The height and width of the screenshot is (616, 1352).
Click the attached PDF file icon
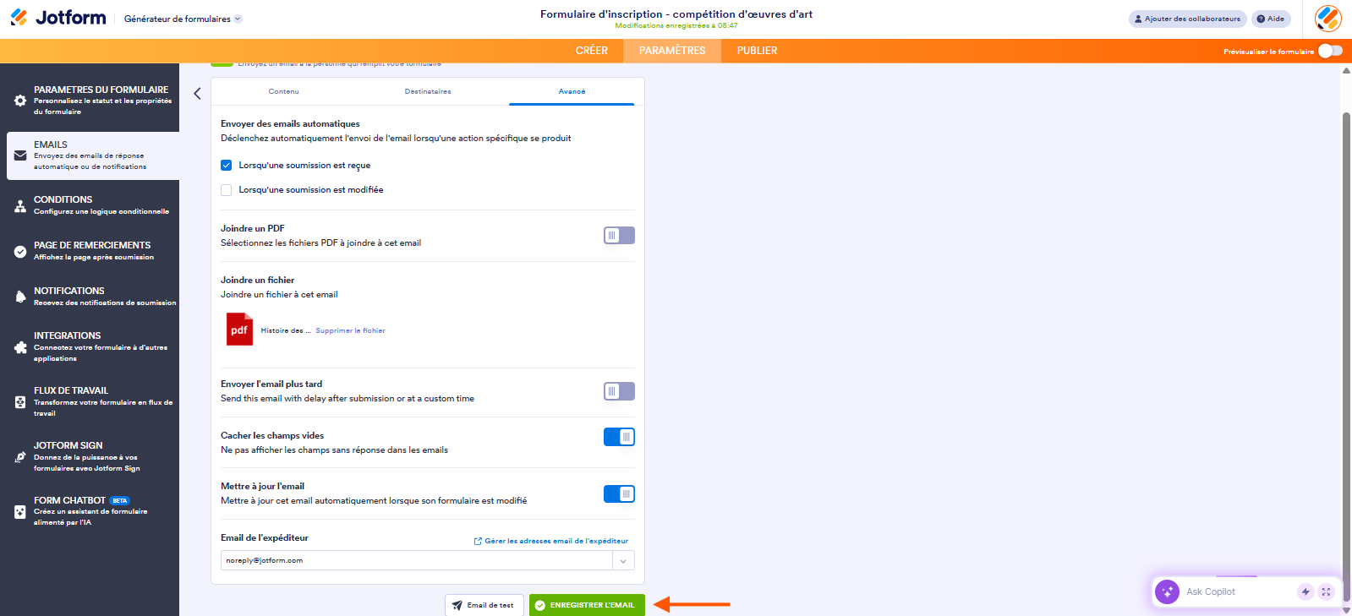pos(239,330)
